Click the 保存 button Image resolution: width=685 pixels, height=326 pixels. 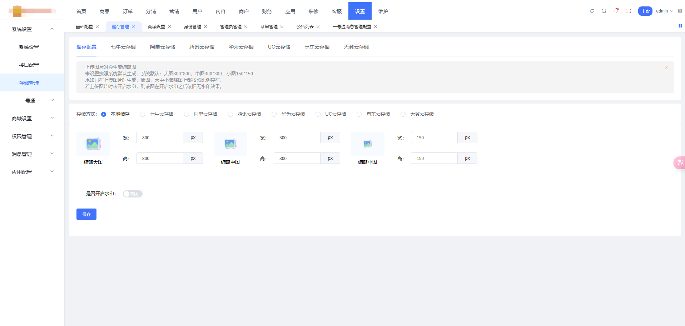point(86,214)
